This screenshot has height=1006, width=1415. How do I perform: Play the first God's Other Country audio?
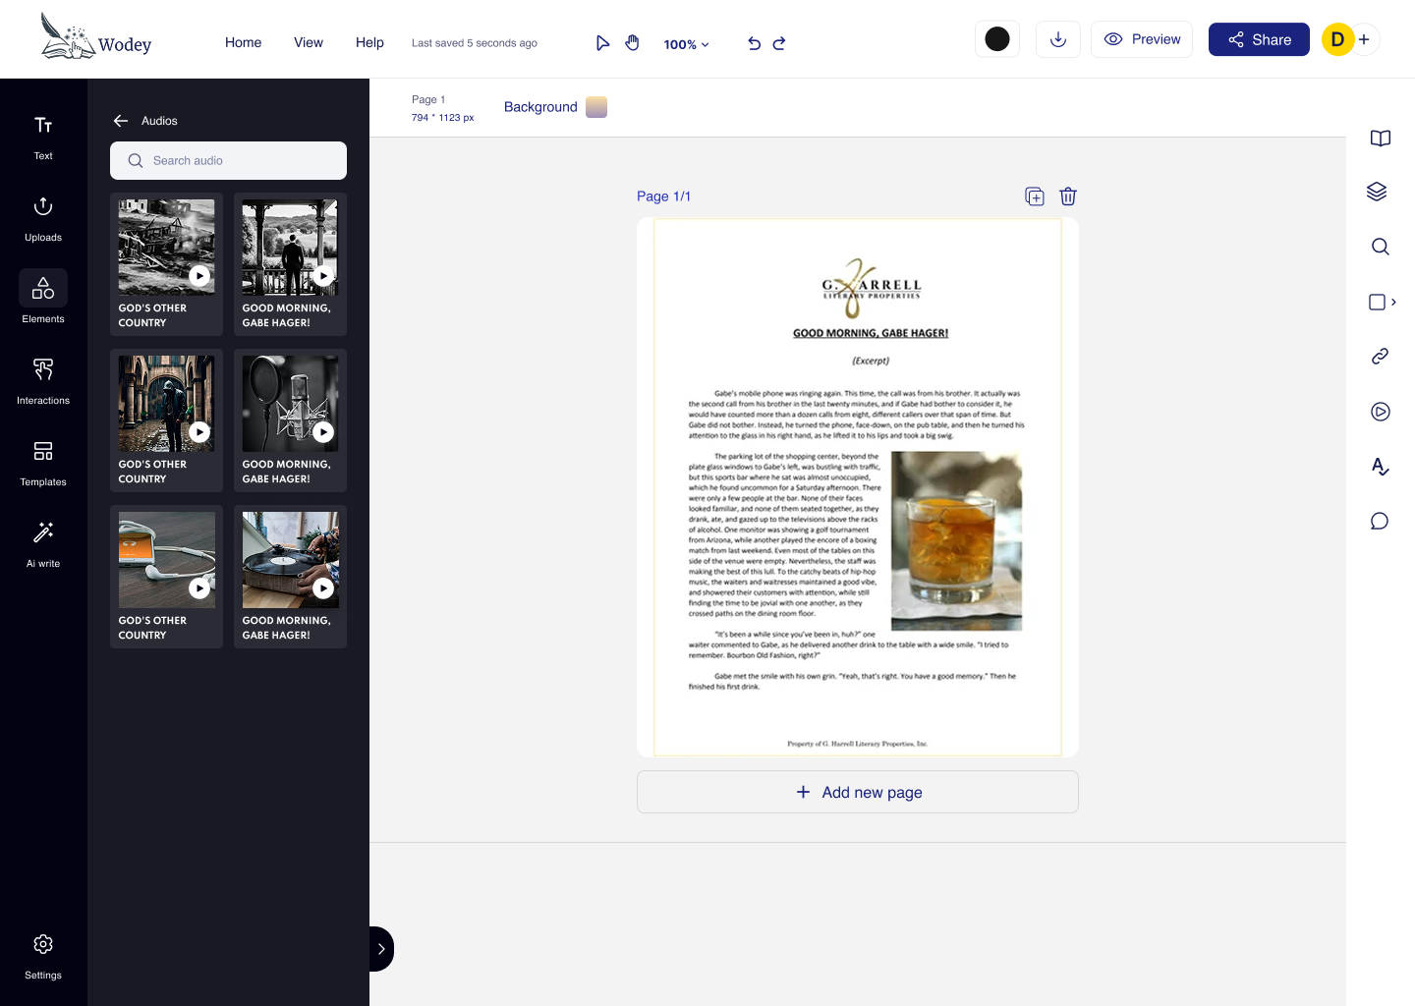(199, 276)
